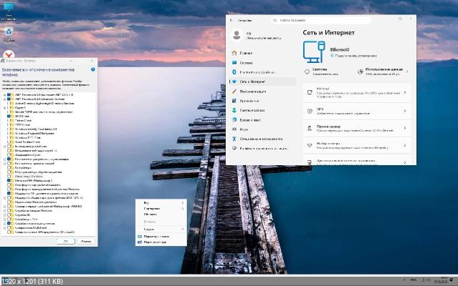The width and height of the screenshot is (458, 286).
Task: Expand the .NET Framework 3.5 tree node
Action: 3,94
